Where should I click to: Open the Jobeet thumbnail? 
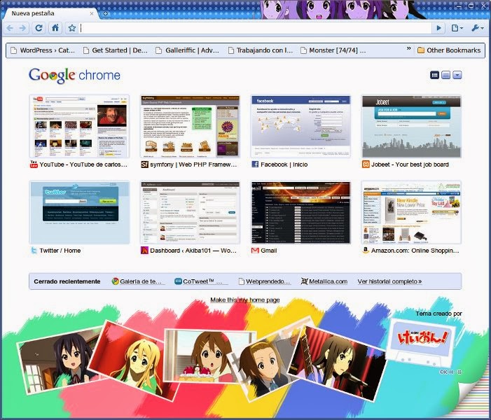(x=411, y=127)
